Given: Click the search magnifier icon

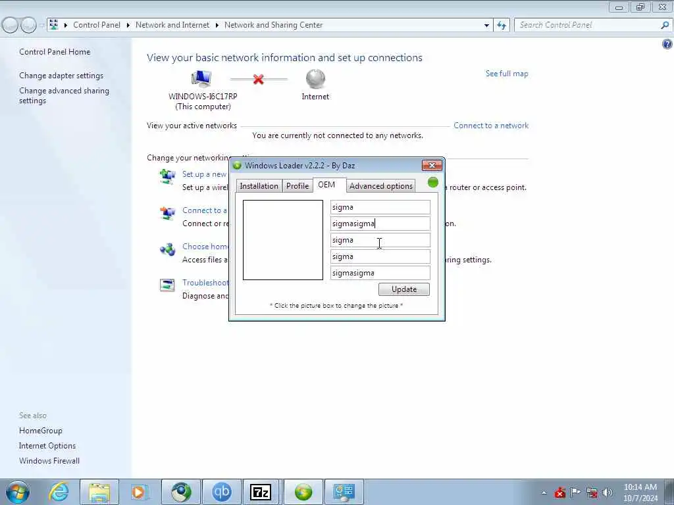Looking at the screenshot, I should point(665,25).
